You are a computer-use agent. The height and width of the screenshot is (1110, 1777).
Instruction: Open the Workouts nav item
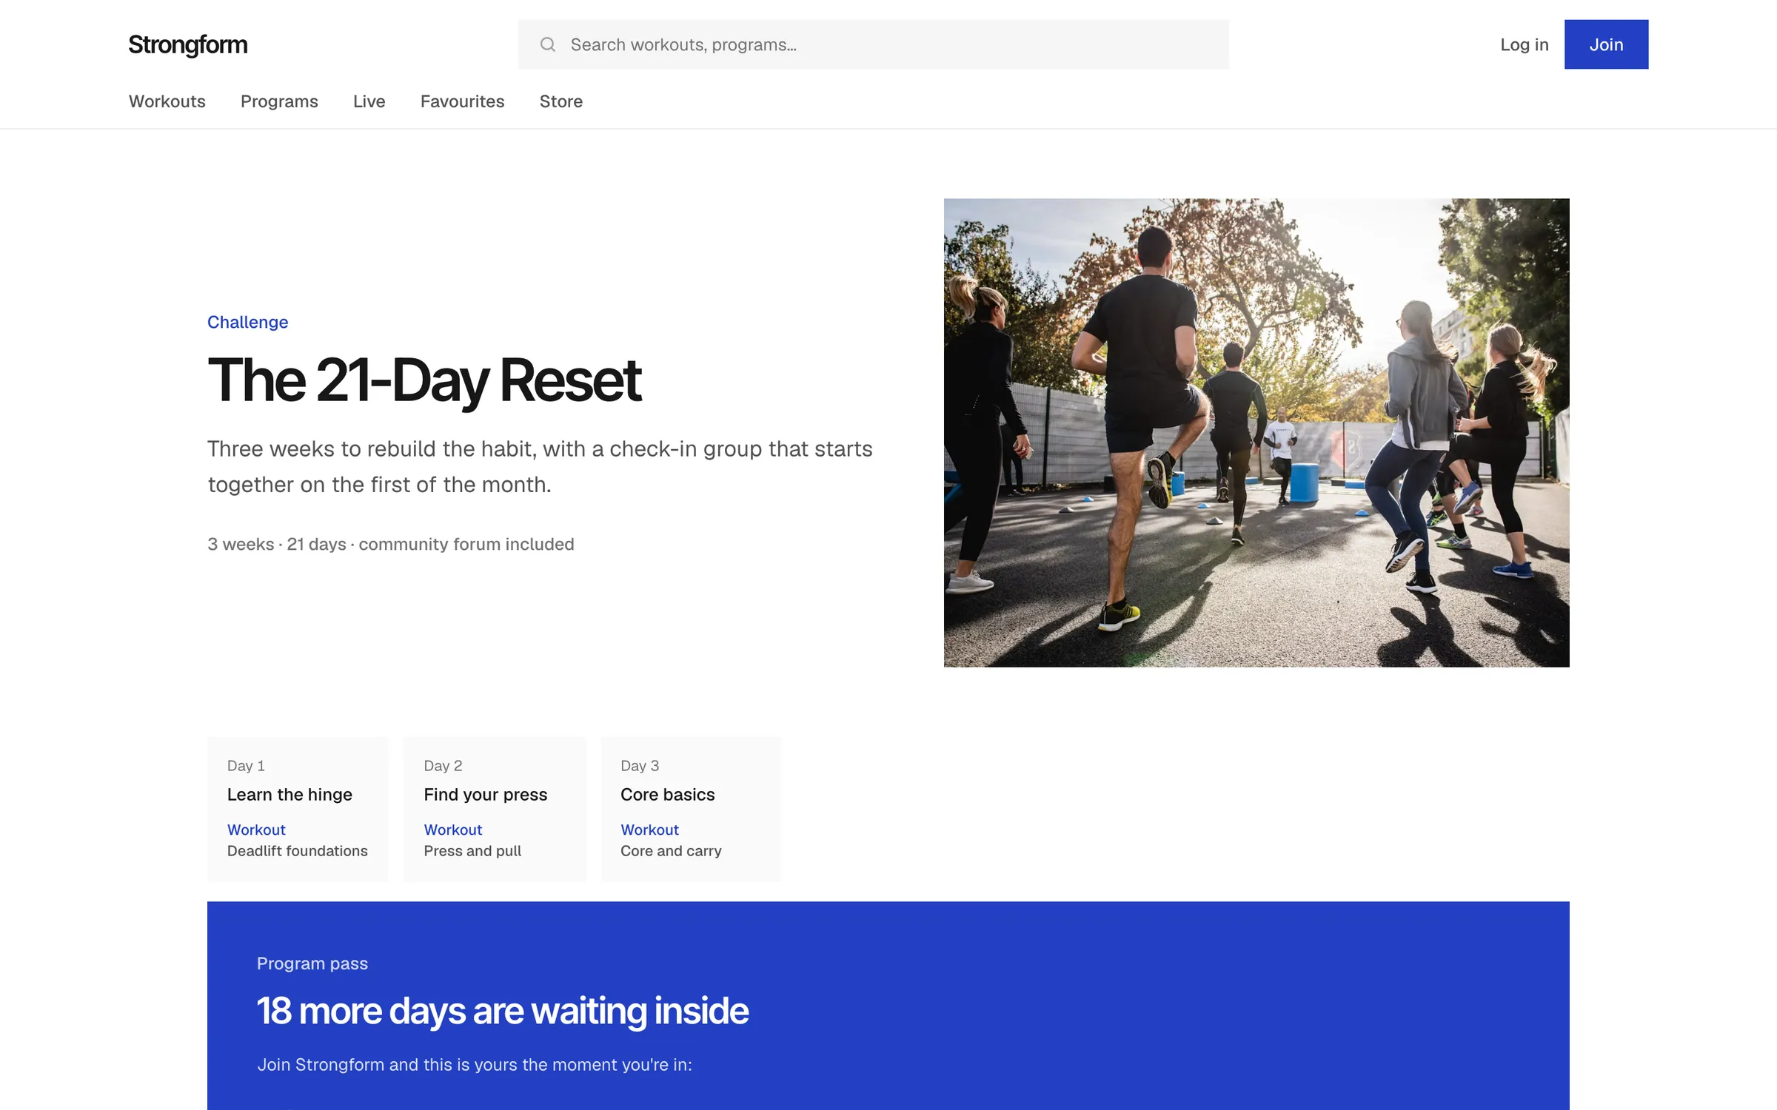click(167, 101)
